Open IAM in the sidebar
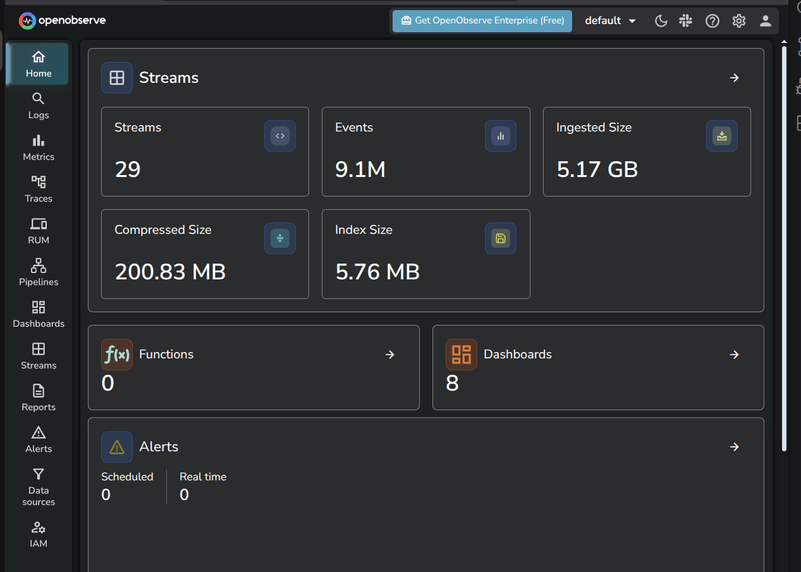This screenshot has width=801, height=572. tap(39, 534)
